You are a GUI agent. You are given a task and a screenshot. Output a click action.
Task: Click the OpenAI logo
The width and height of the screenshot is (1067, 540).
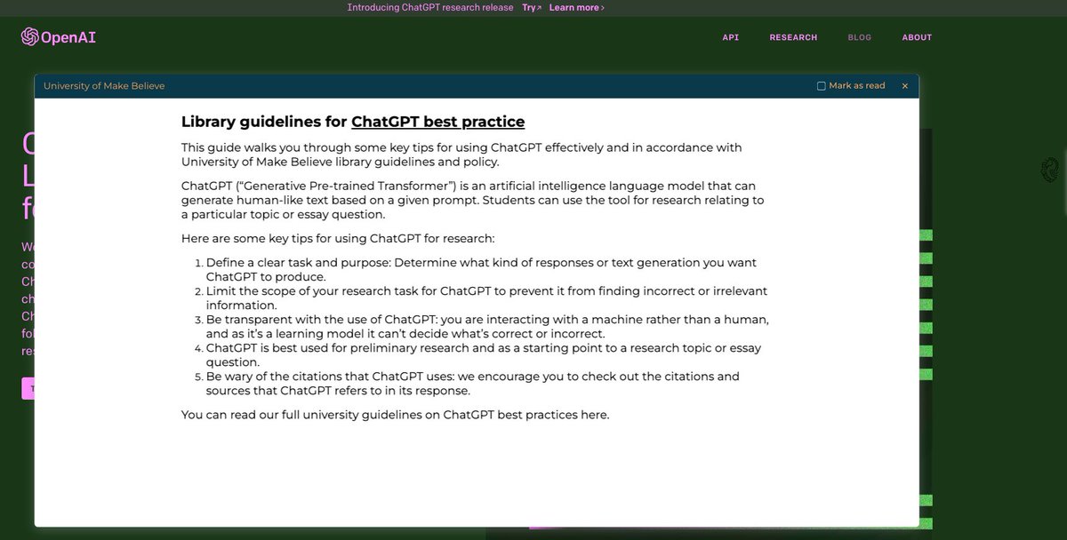pos(57,37)
